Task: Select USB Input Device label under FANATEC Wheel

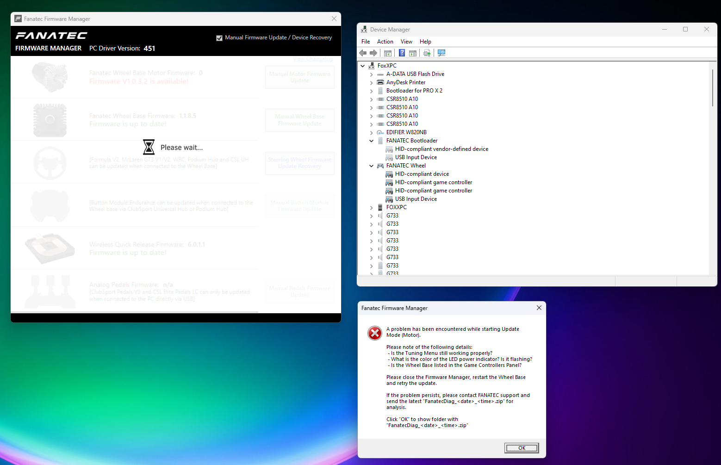Action: coord(416,199)
